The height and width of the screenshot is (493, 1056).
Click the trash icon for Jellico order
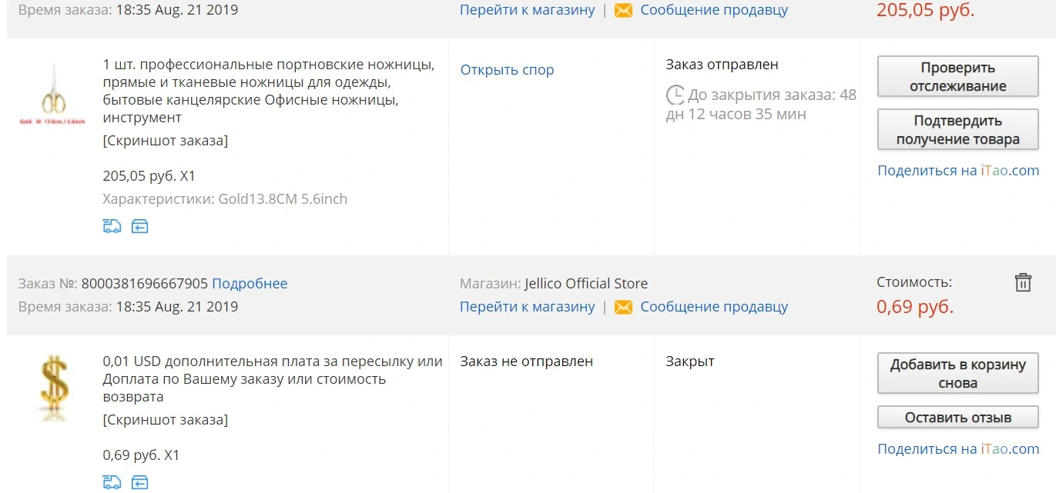(x=1023, y=282)
